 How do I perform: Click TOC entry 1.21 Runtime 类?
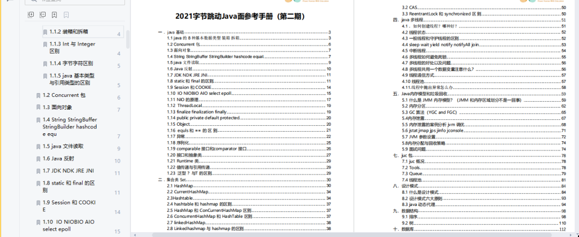(x=183, y=161)
